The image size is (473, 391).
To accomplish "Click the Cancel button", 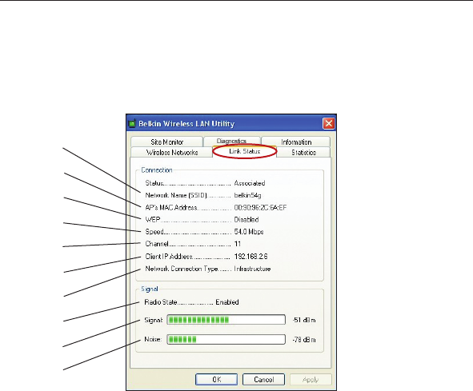I will click(263, 379).
